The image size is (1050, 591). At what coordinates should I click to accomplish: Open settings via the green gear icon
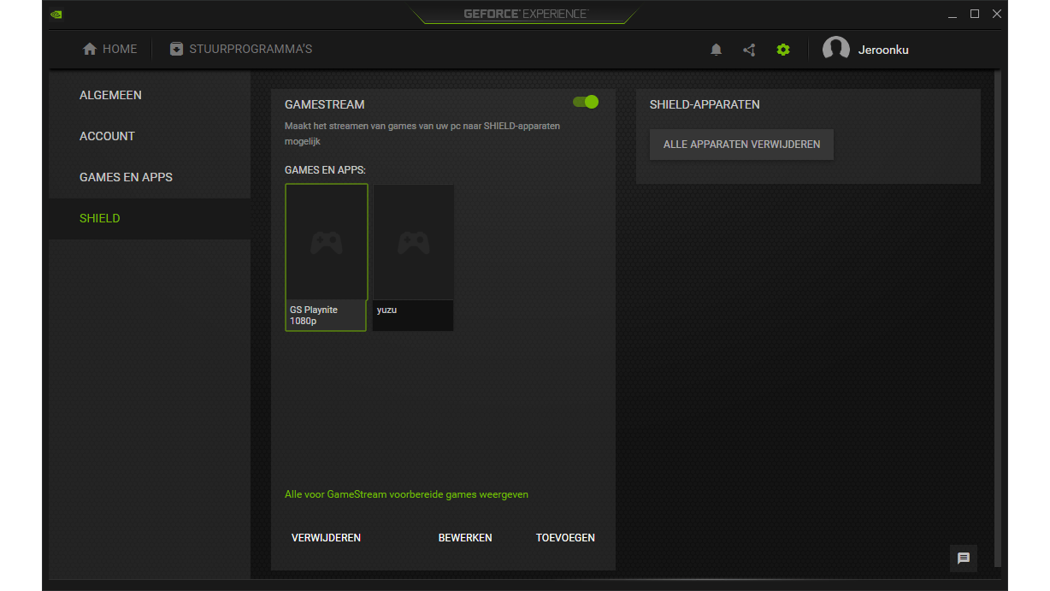pyautogui.click(x=783, y=50)
